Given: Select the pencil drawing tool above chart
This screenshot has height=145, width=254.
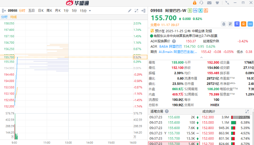Looking at the screenshot, I should click(130, 11).
